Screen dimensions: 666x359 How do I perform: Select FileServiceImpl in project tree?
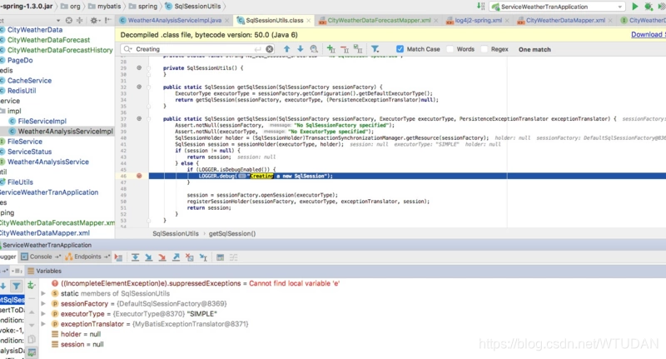point(42,121)
